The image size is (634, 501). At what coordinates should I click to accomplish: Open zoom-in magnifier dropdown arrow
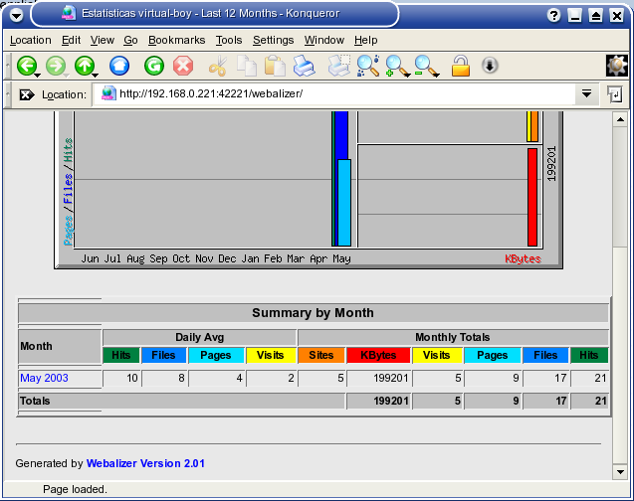tap(407, 76)
